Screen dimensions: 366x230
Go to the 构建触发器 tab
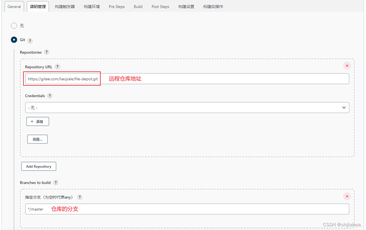[65, 7]
